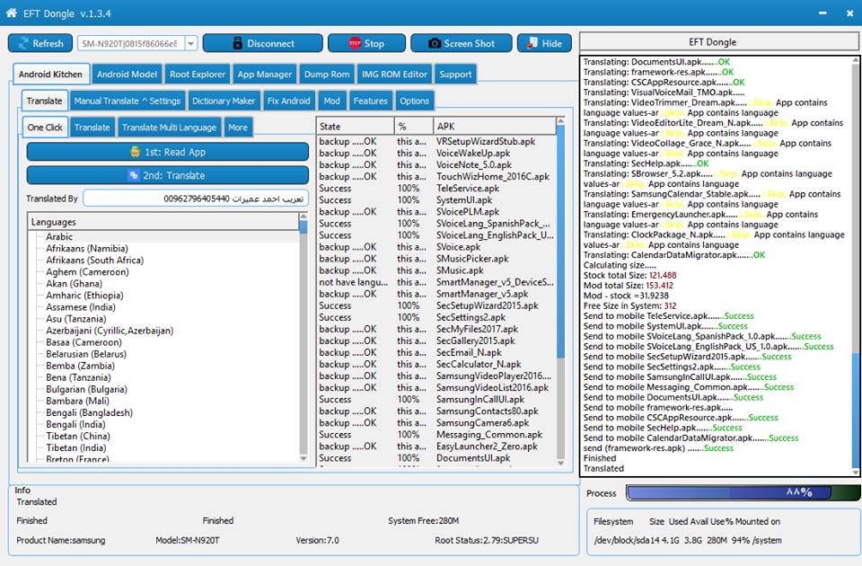
Task: Click the 1st: Read App button
Action: (168, 152)
